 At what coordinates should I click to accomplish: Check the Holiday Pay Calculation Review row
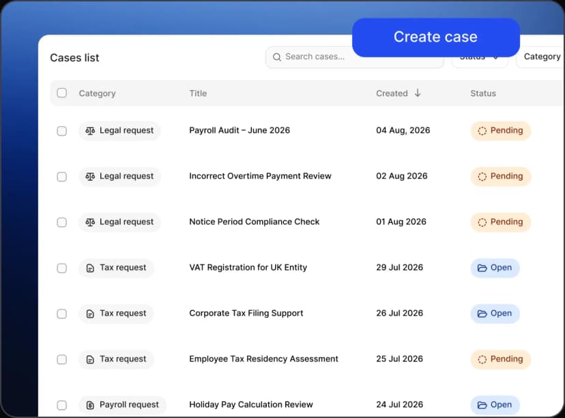[x=61, y=405]
